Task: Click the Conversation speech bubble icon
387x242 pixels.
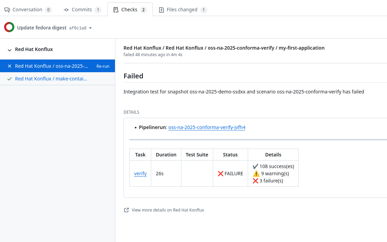Action: click(x=7, y=10)
